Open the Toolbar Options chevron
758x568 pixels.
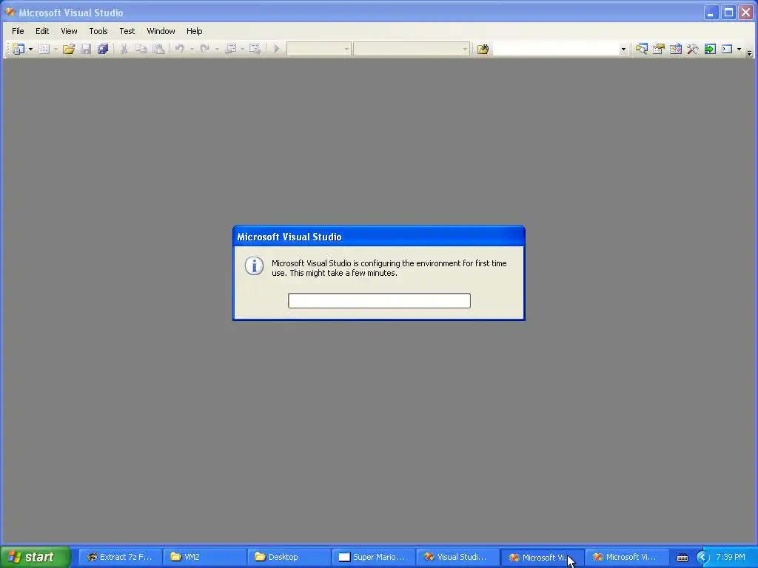pyautogui.click(x=749, y=53)
